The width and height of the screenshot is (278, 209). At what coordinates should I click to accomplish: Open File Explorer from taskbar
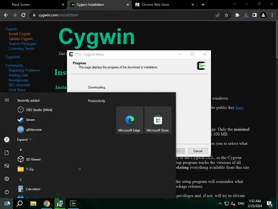click(33, 204)
